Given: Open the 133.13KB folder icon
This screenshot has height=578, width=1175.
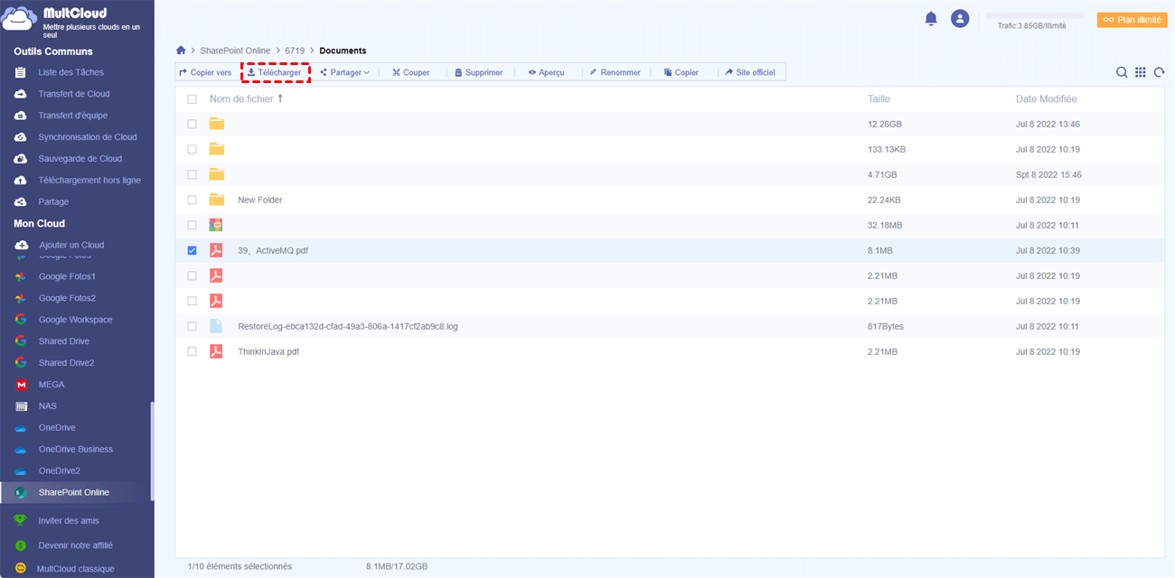Looking at the screenshot, I should coord(216,149).
